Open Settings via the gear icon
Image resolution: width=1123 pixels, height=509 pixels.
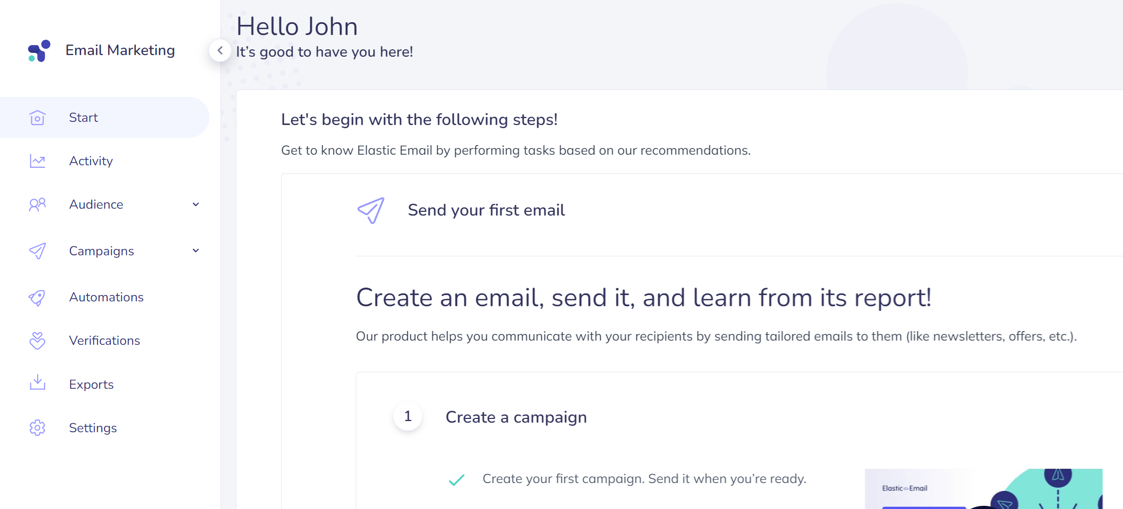point(37,427)
